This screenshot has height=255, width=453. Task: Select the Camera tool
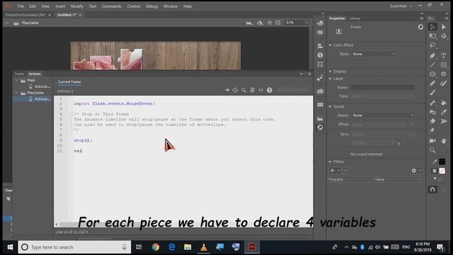coord(432,141)
